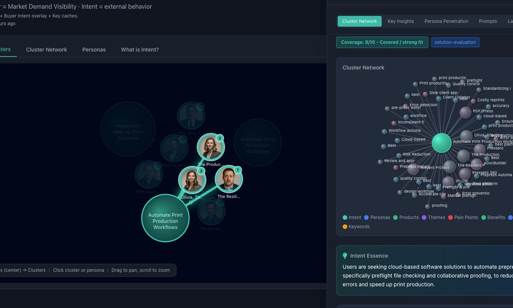Click the large green central intent node
The height and width of the screenshot is (308, 513).
[441, 143]
